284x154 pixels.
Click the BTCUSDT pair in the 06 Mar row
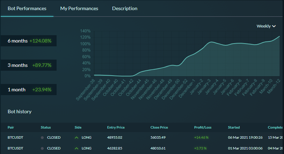pyautogui.click(x=15, y=138)
